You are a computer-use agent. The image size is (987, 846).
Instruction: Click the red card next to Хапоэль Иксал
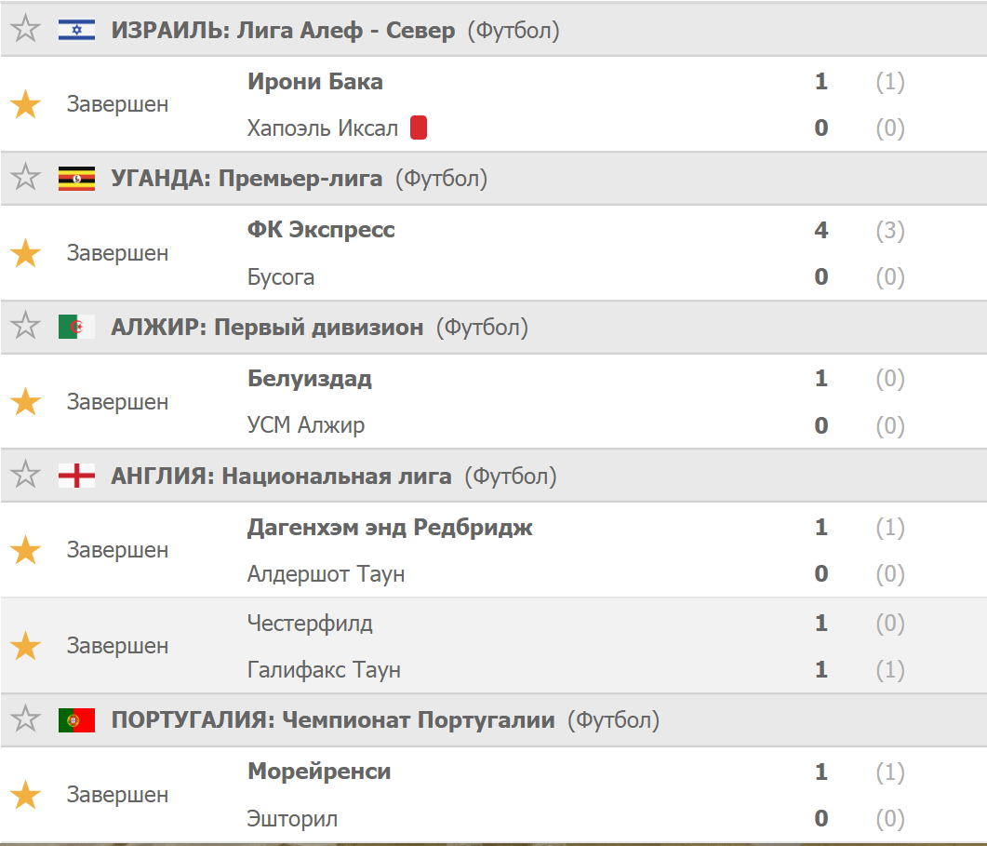[419, 128]
